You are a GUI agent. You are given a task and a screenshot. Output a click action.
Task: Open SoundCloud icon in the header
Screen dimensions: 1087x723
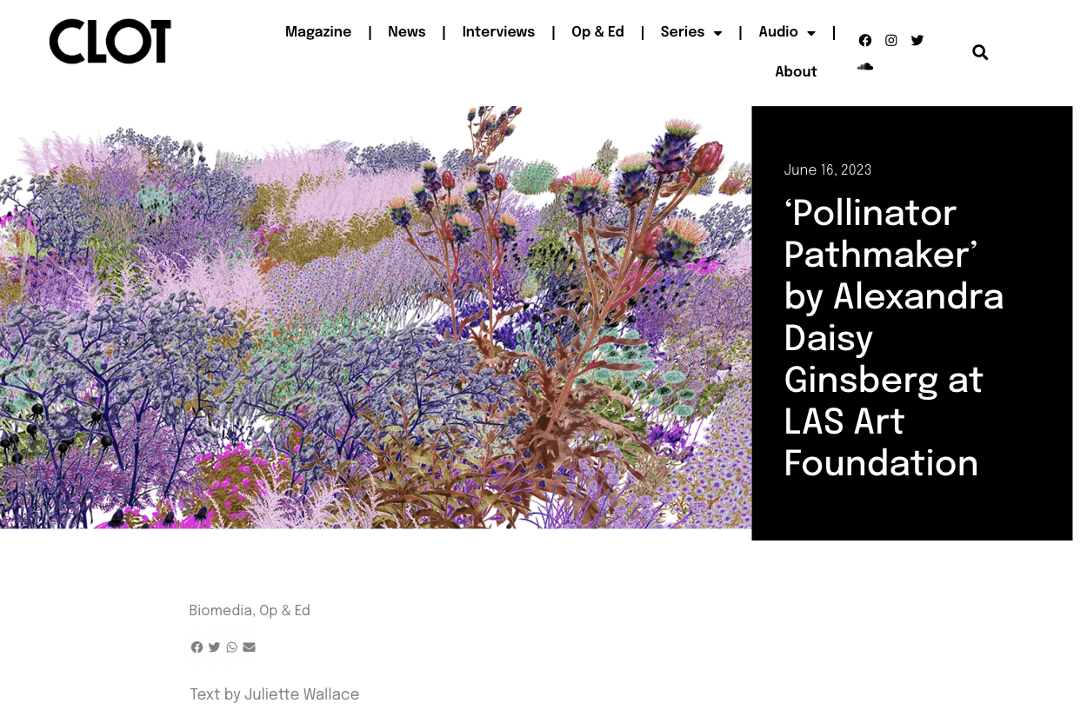[864, 66]
